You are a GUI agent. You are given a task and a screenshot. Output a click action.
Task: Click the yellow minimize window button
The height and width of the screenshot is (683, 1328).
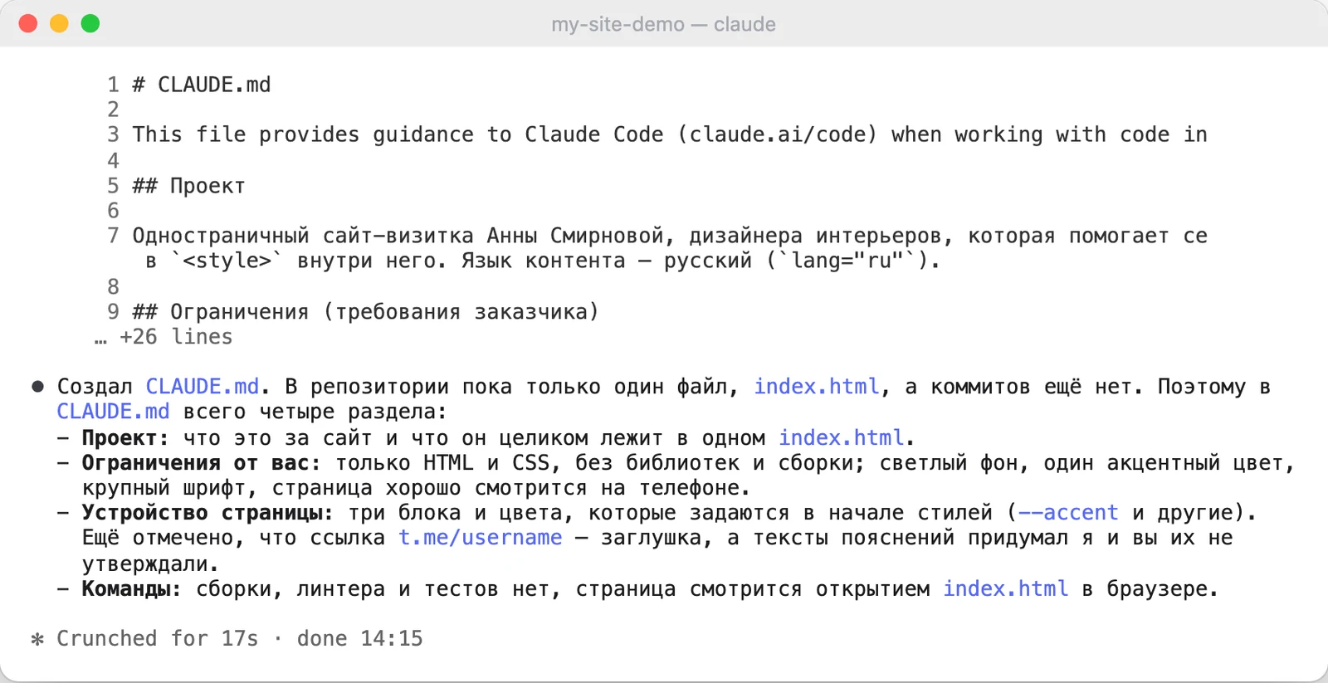pos(59,23)
